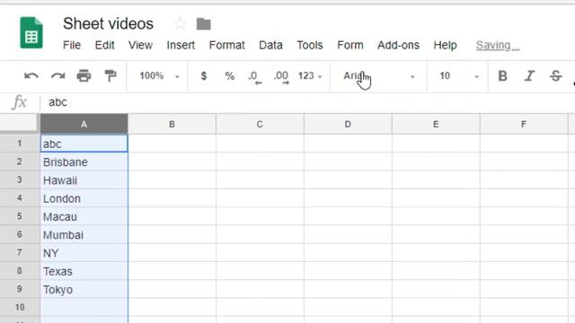Select row 5 header
The height and width of the screenshot is (323, 575).
[20, 216]
